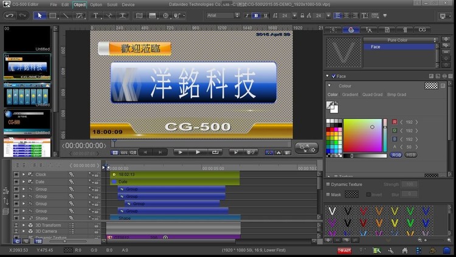Click the Play button in transport controls

coord(198,152)
